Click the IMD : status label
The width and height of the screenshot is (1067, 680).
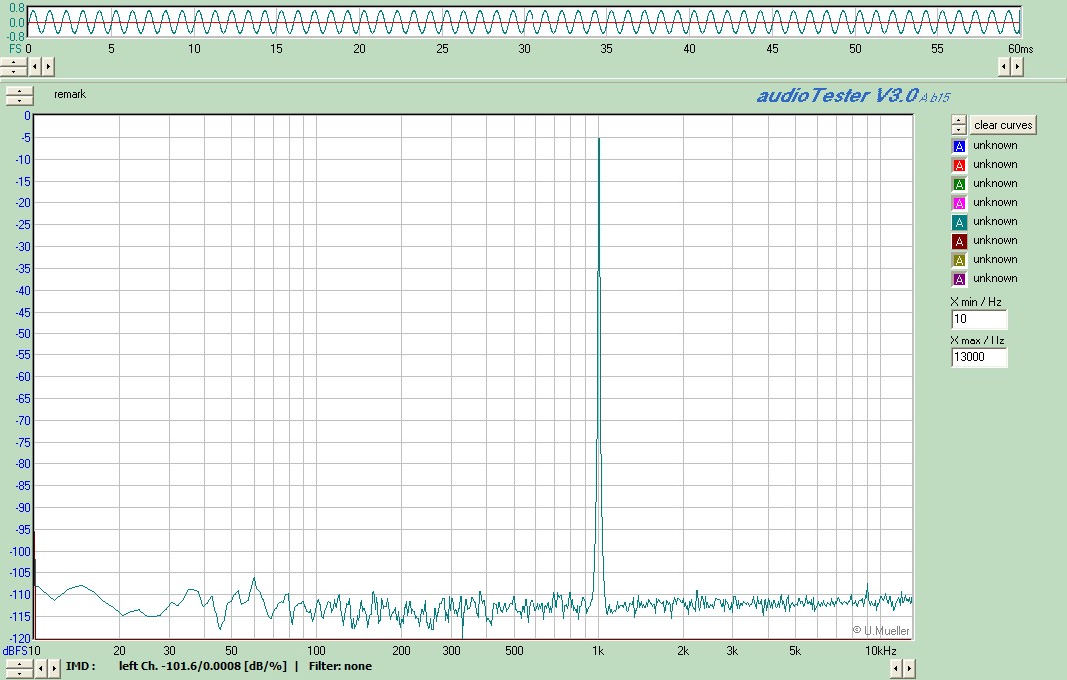[x=80, y=666]
